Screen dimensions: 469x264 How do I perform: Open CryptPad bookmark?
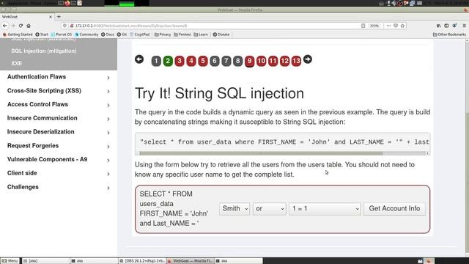click(140, 34)
